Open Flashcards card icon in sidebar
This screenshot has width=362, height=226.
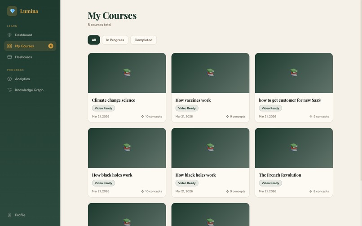pos(9,57)
